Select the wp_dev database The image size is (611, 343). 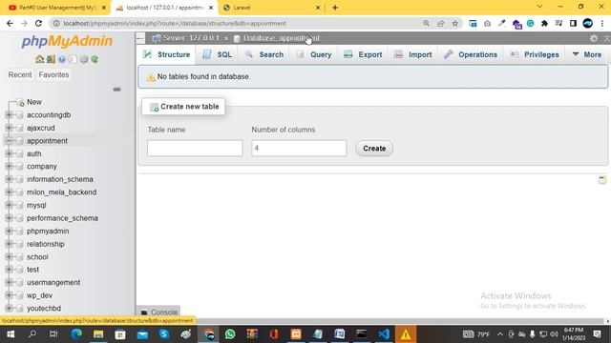(39, 295)
